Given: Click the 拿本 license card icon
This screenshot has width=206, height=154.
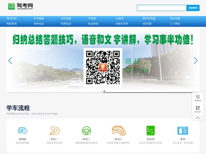Looking at the screenshot, I should tap(183, 131).
